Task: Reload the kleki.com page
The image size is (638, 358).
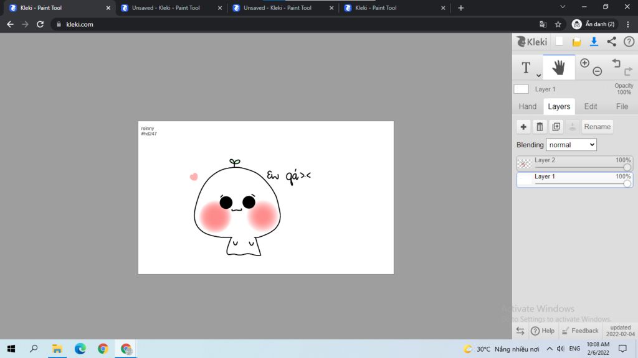Action: 40,24
